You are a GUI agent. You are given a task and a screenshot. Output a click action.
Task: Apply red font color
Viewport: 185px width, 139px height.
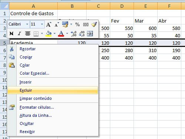point(61,34)
